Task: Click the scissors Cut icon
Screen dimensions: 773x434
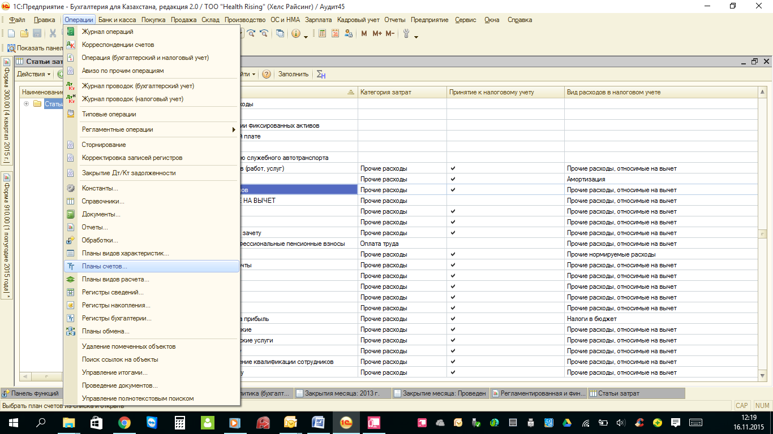Action: tap(53, 33)
